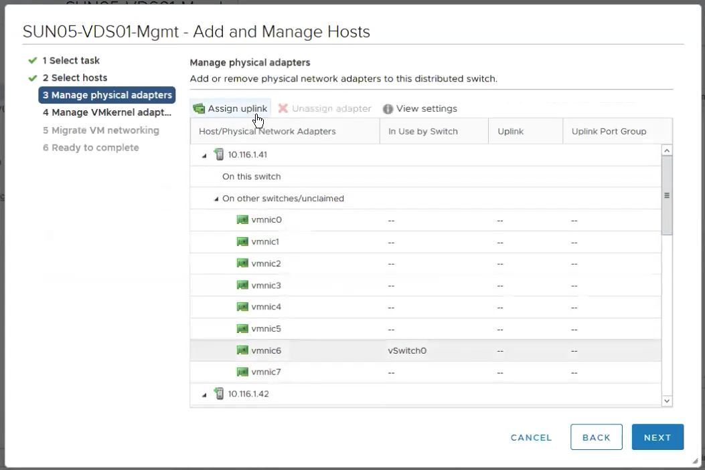The image size is (705, 470).
Task: Click the vmnic5 adapter icon
Action: click(x=242, y=328)
